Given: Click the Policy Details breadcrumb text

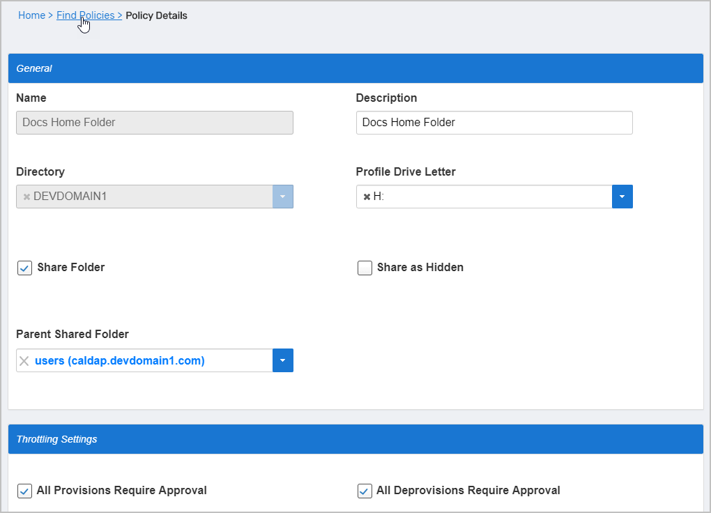Looking at the screenshot, I should point(156,15).
